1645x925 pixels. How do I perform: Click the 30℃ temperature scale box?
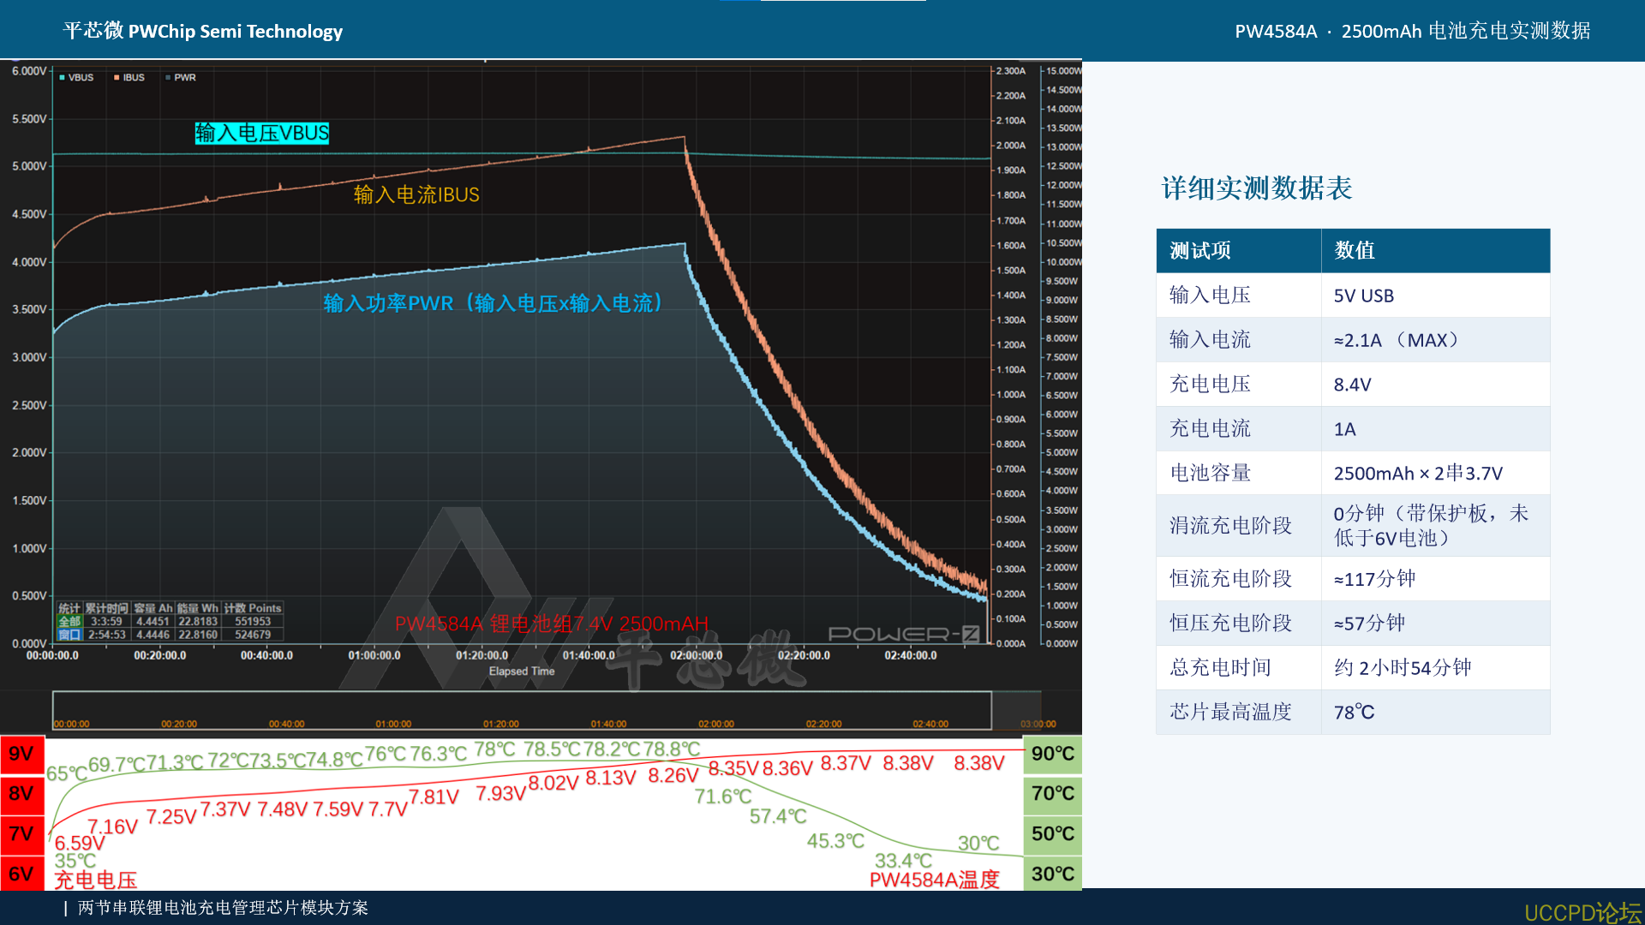(x=1053, y=874)
